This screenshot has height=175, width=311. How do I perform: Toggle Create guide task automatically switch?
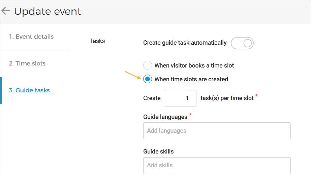242,43
